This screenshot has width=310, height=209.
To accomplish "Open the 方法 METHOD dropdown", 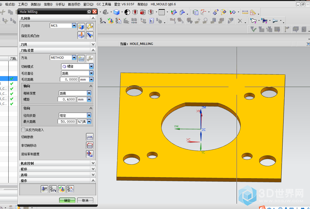I will pos(74,57).
